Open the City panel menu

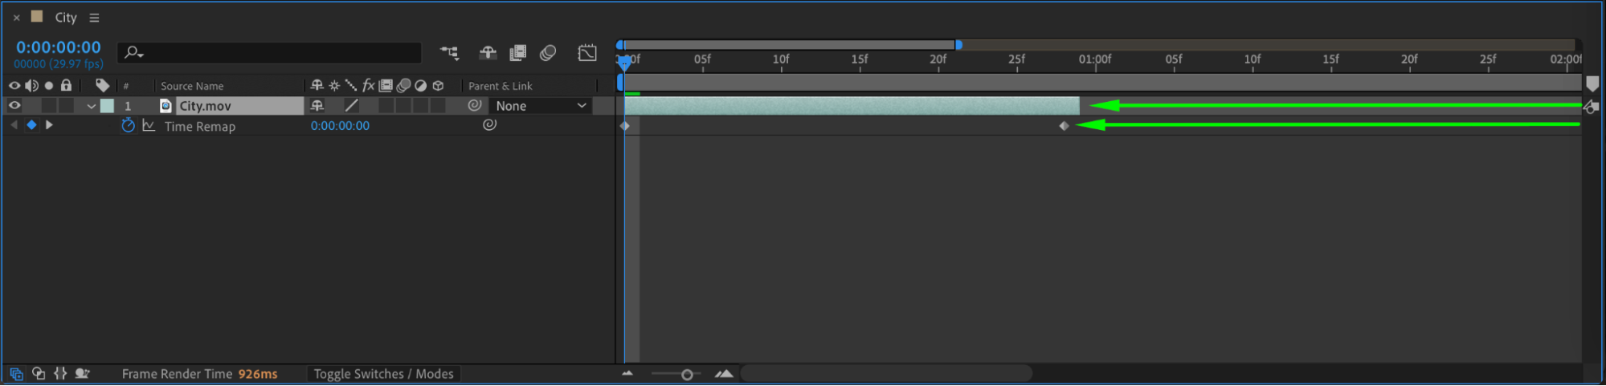coord(94,18)
